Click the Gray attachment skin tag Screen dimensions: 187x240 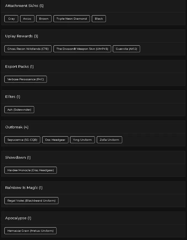pyautogui.click(x=11, y=19)
